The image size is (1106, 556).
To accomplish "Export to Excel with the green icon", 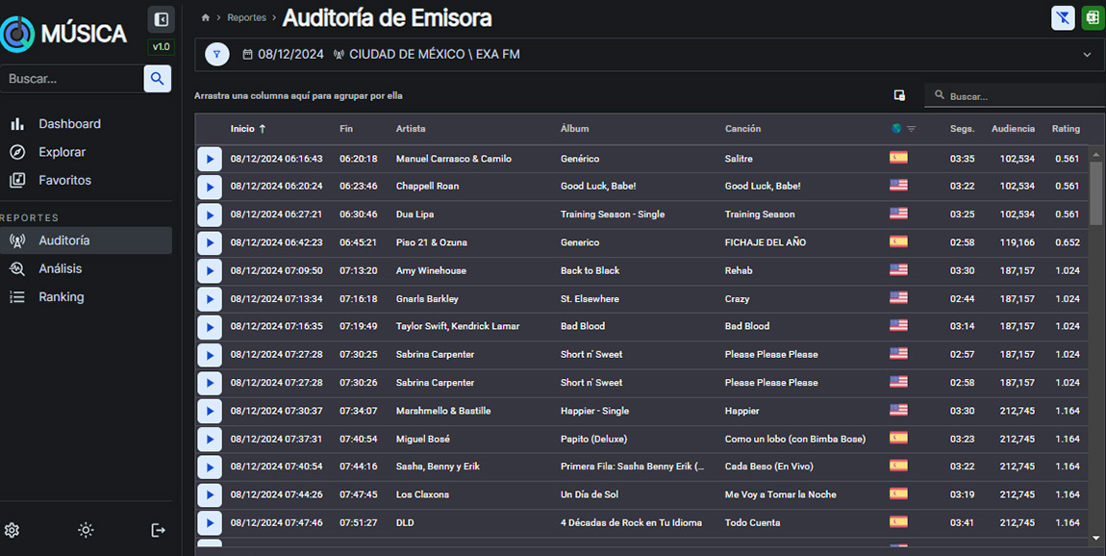I will tap(1093, 18).
